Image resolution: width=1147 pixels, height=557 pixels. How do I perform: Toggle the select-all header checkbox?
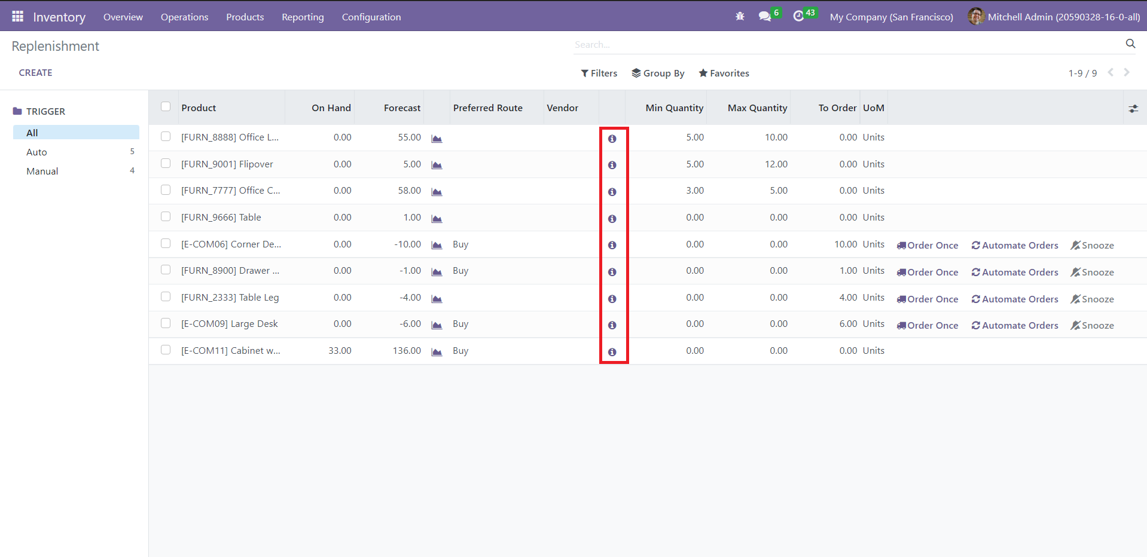pos(166,107)
